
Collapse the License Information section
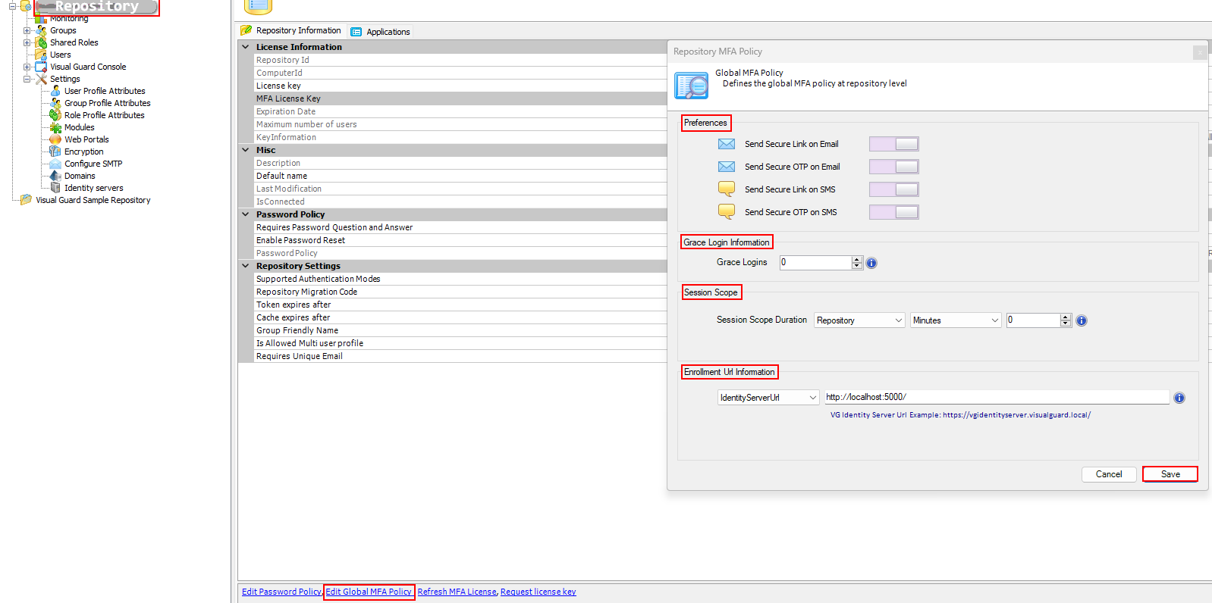click(x=246, y=47)
